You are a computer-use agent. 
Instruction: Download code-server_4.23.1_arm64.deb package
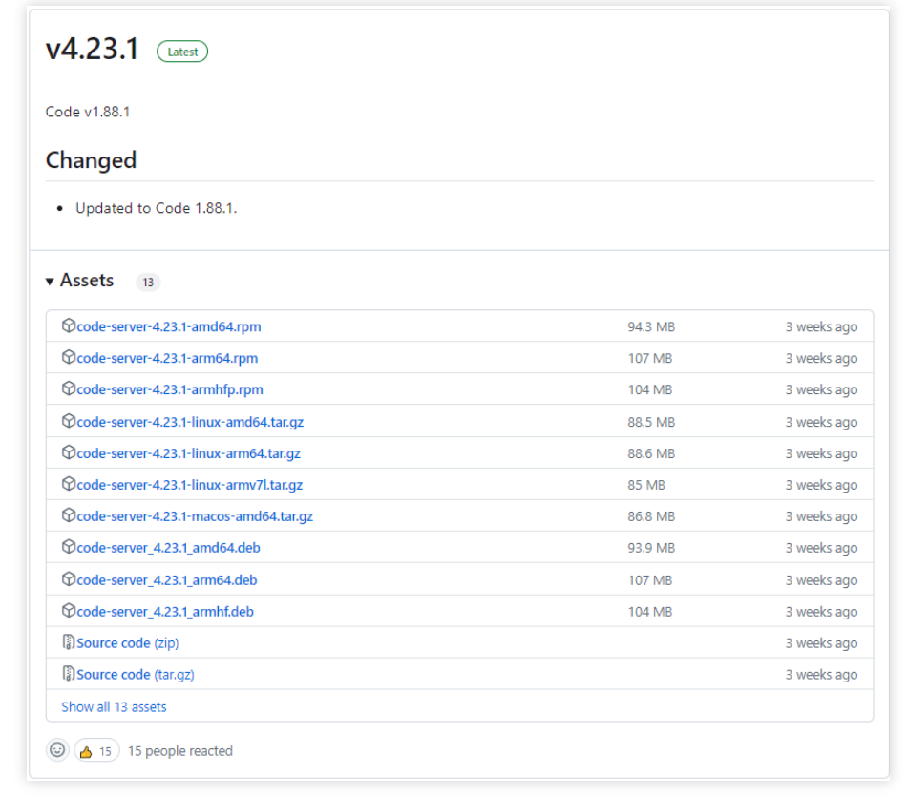pos(166,580)
